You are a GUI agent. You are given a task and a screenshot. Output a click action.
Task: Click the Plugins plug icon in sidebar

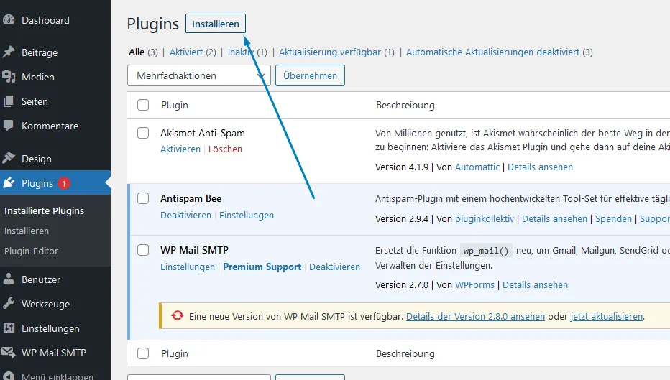[9, 182]
